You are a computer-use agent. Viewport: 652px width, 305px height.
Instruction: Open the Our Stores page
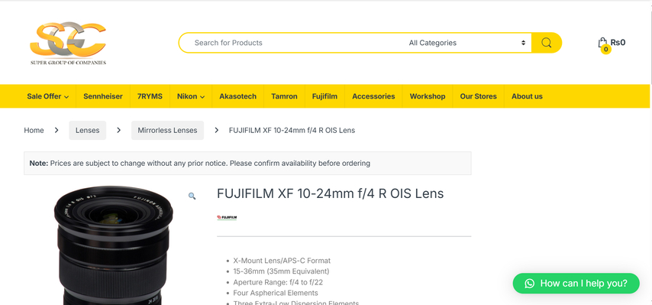[x=478, y=96]
